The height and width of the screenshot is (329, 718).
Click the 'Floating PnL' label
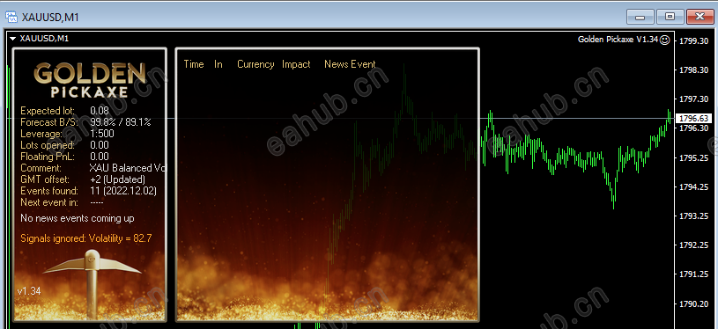pos(48,157)
